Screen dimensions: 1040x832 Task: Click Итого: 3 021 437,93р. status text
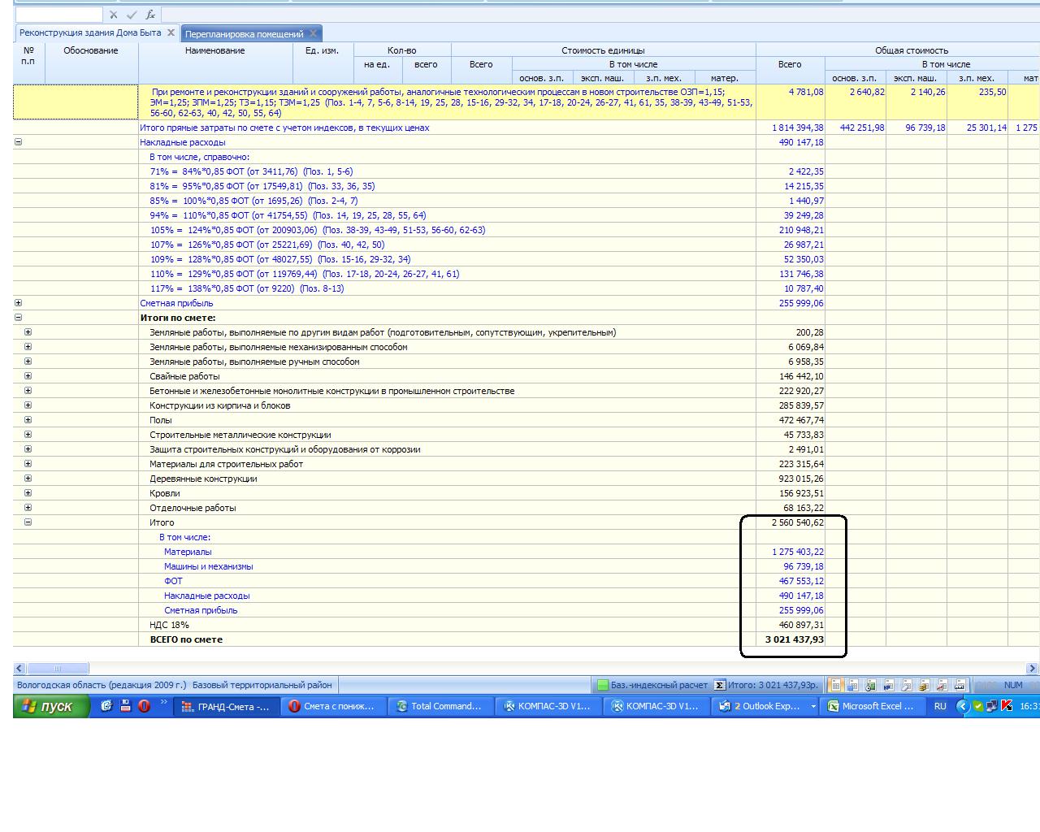(x=773, y=685)
